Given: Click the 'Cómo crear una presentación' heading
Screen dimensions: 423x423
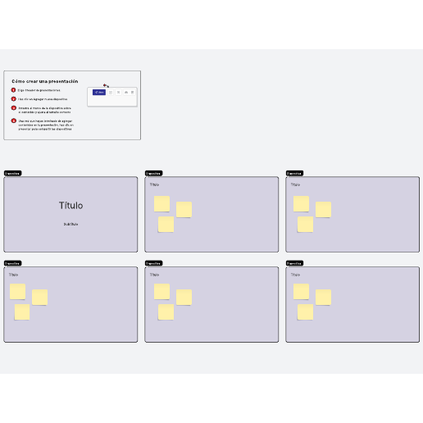Looking at the screenshot, I should (x=45, y=81).
